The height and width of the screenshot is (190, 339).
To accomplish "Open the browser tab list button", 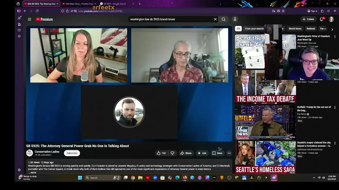I will tap(18, 4).
